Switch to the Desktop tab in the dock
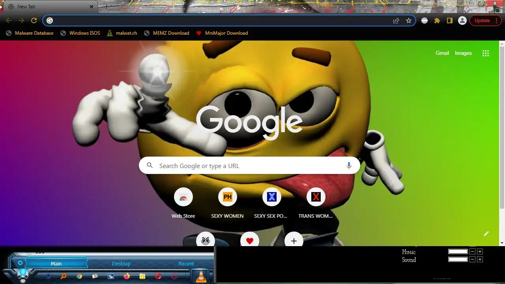 click(121, 263)
